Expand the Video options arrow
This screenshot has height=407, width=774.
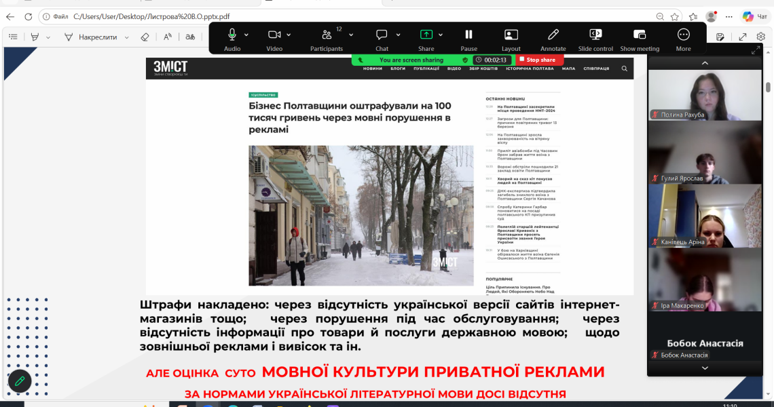[289, 35]
